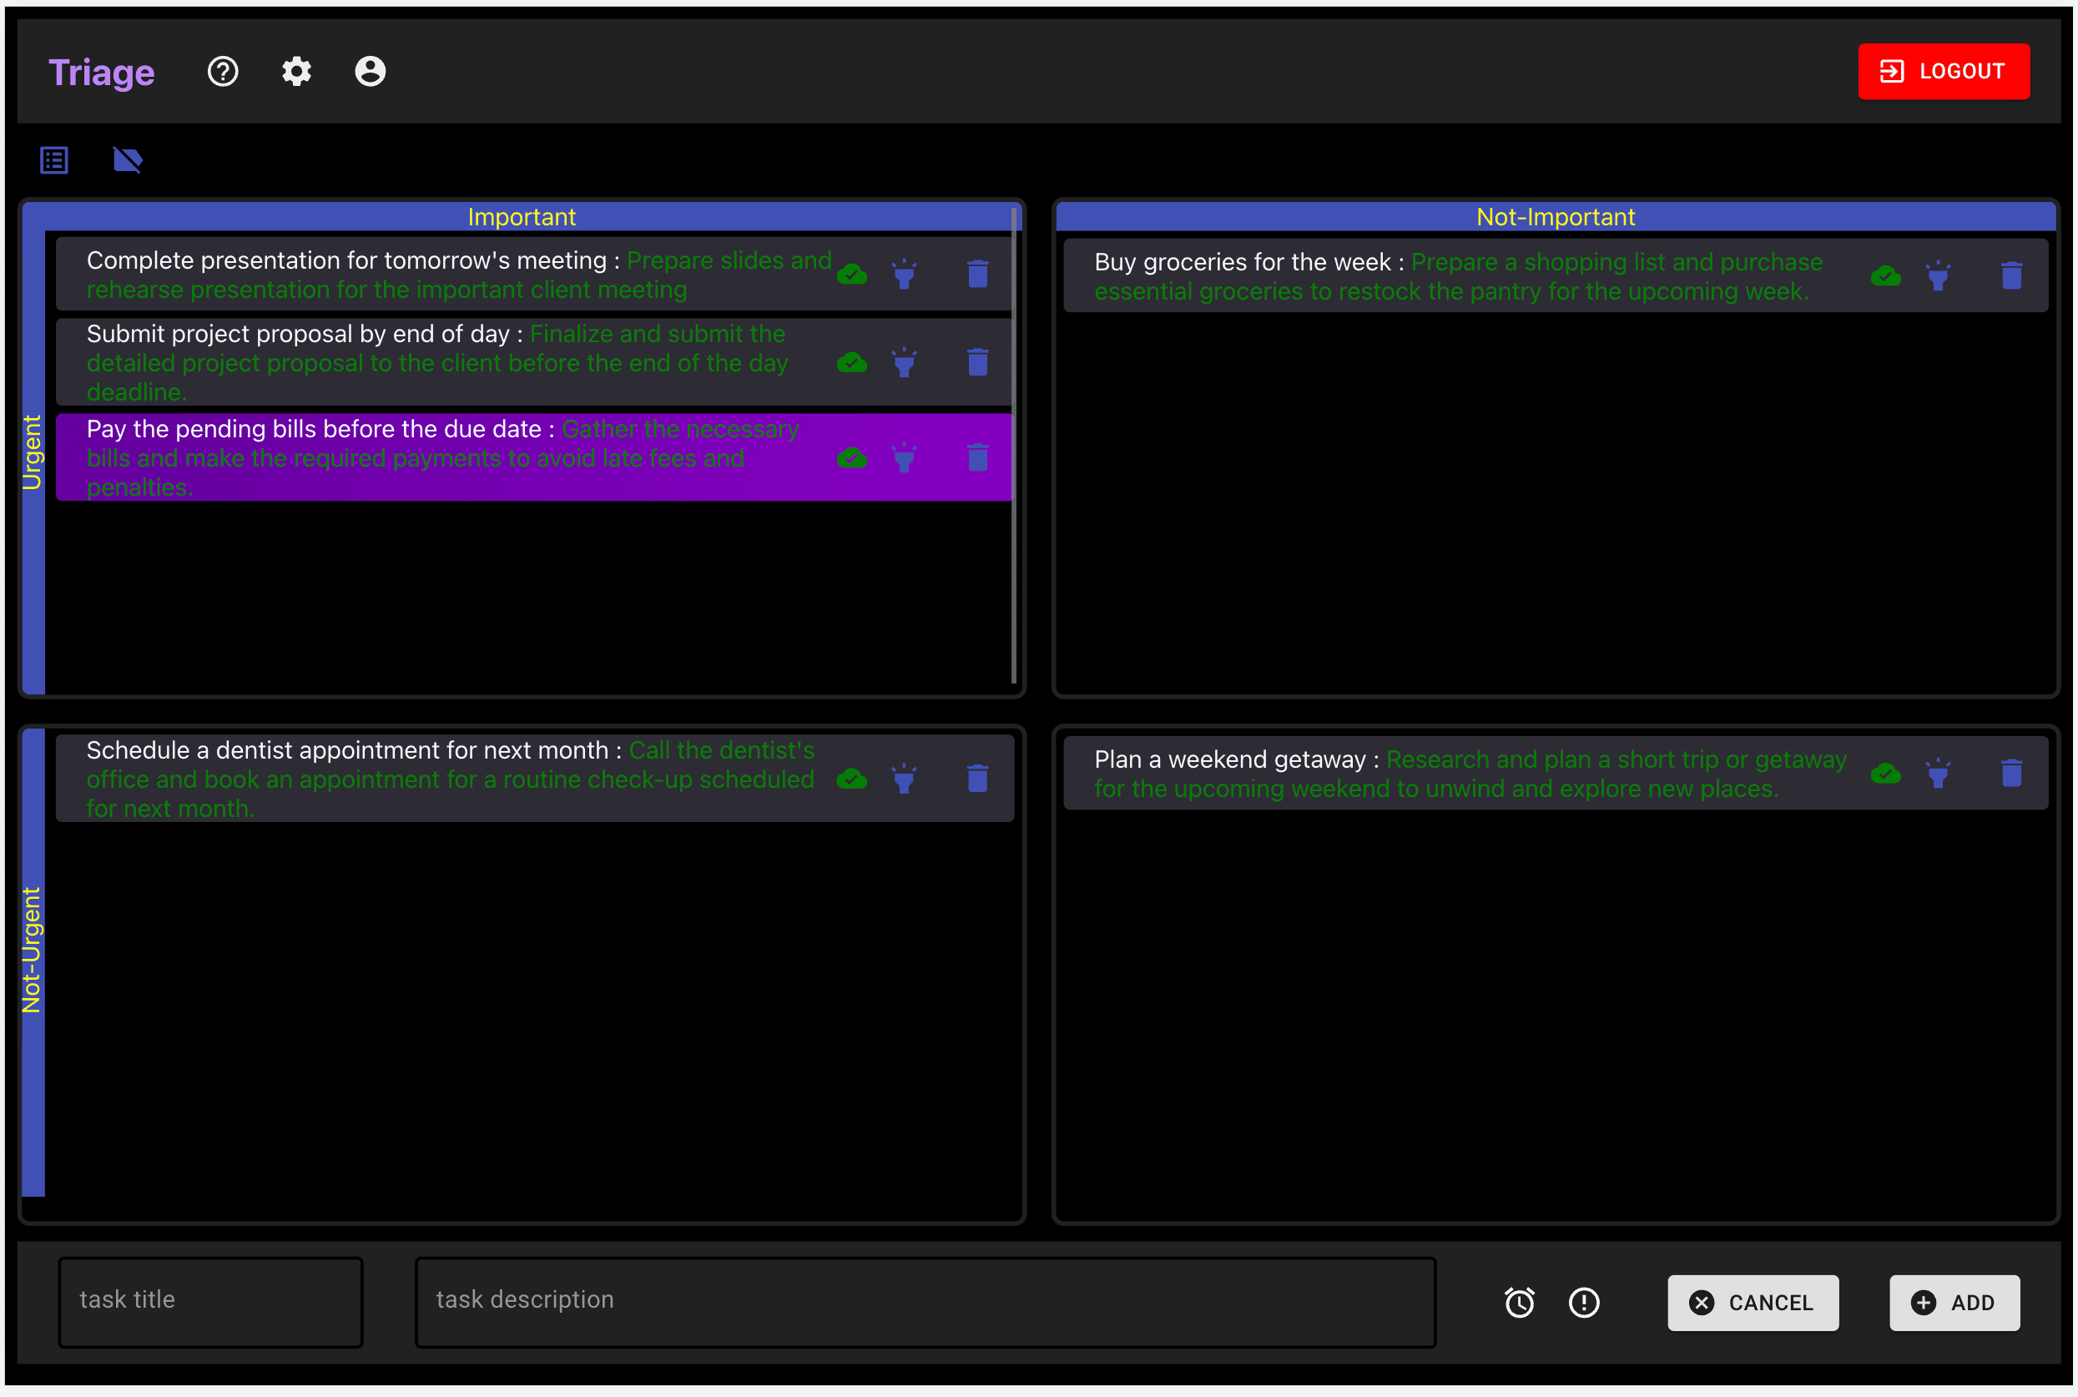Click the LOGOUT button
The image size is (2078, 1397).
tap(1944, 71)
